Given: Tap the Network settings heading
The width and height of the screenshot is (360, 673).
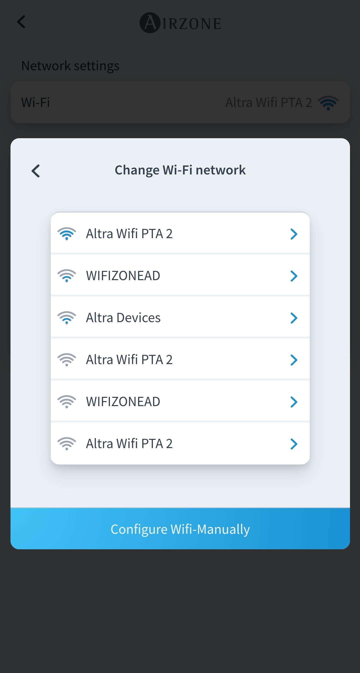Looking at the screenshot, I should click(70, 65).
